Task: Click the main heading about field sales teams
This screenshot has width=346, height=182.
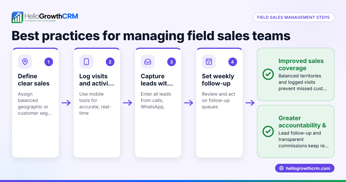Action: [151, 36]
